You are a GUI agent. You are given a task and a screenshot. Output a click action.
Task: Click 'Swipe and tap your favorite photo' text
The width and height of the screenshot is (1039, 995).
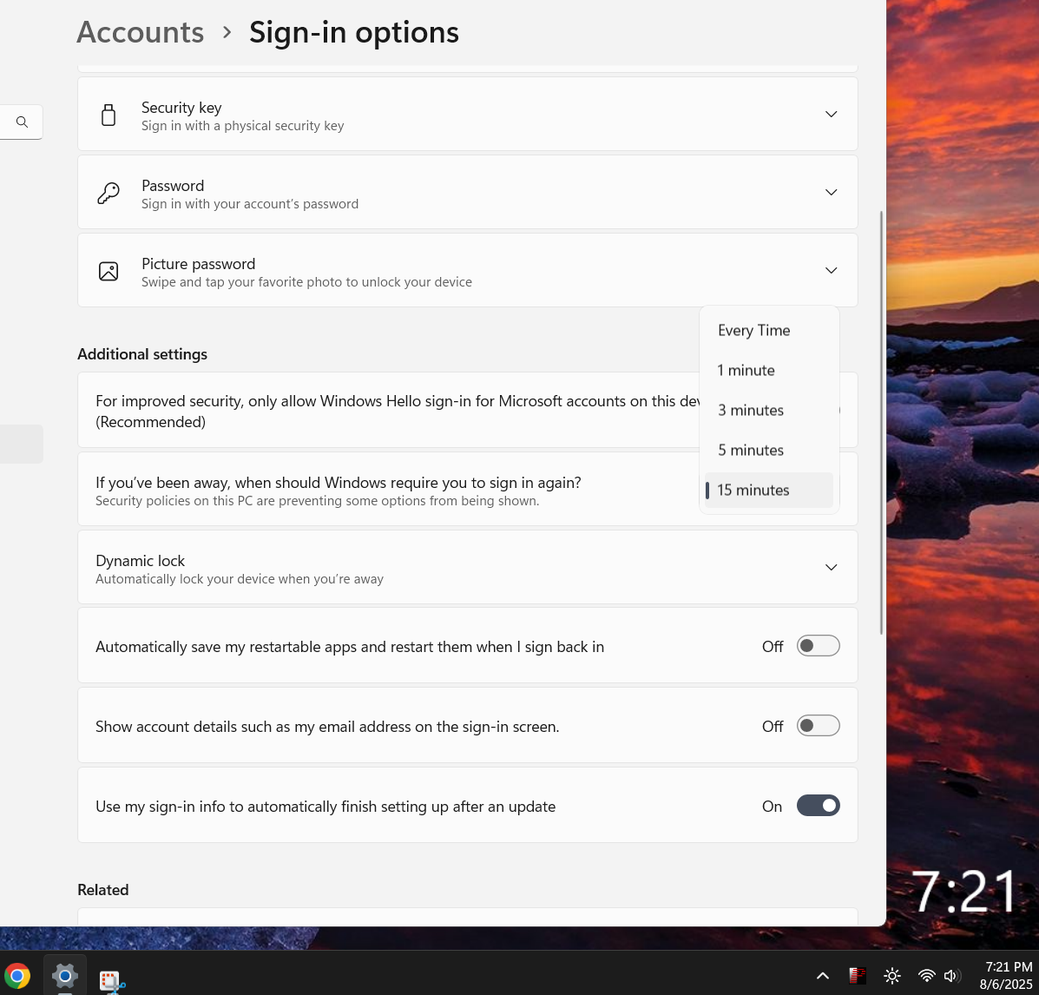tap(306, 282)
